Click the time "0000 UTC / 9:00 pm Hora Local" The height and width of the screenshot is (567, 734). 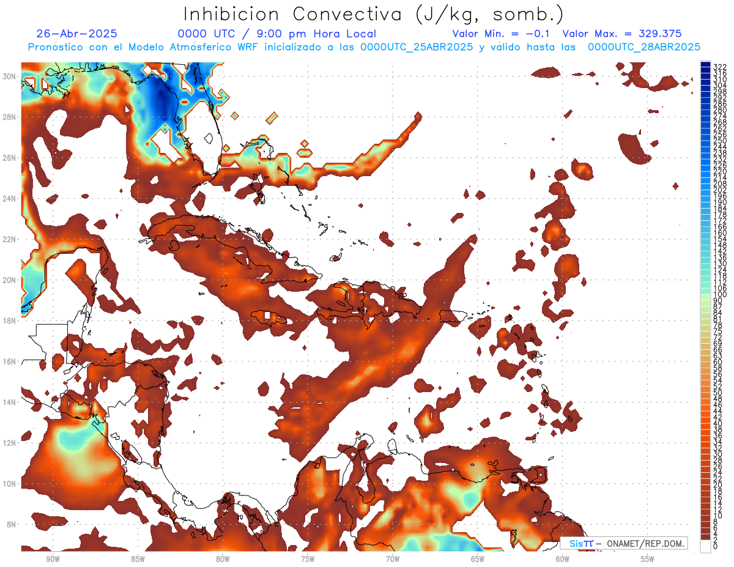coord(277,34)
